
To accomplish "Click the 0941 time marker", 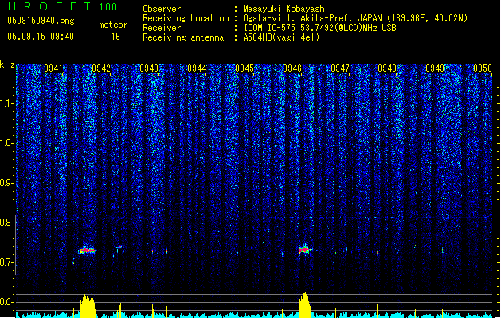I will (x=53, y=68).
